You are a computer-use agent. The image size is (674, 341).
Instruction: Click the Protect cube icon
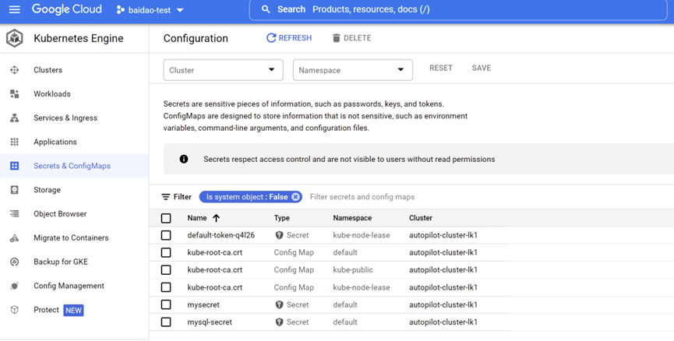pyautogui.click(x=15, y=310)
